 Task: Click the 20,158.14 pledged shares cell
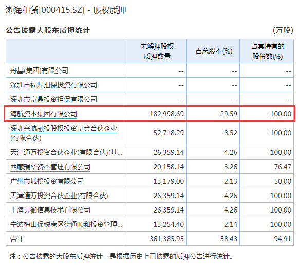click(169, 167)
